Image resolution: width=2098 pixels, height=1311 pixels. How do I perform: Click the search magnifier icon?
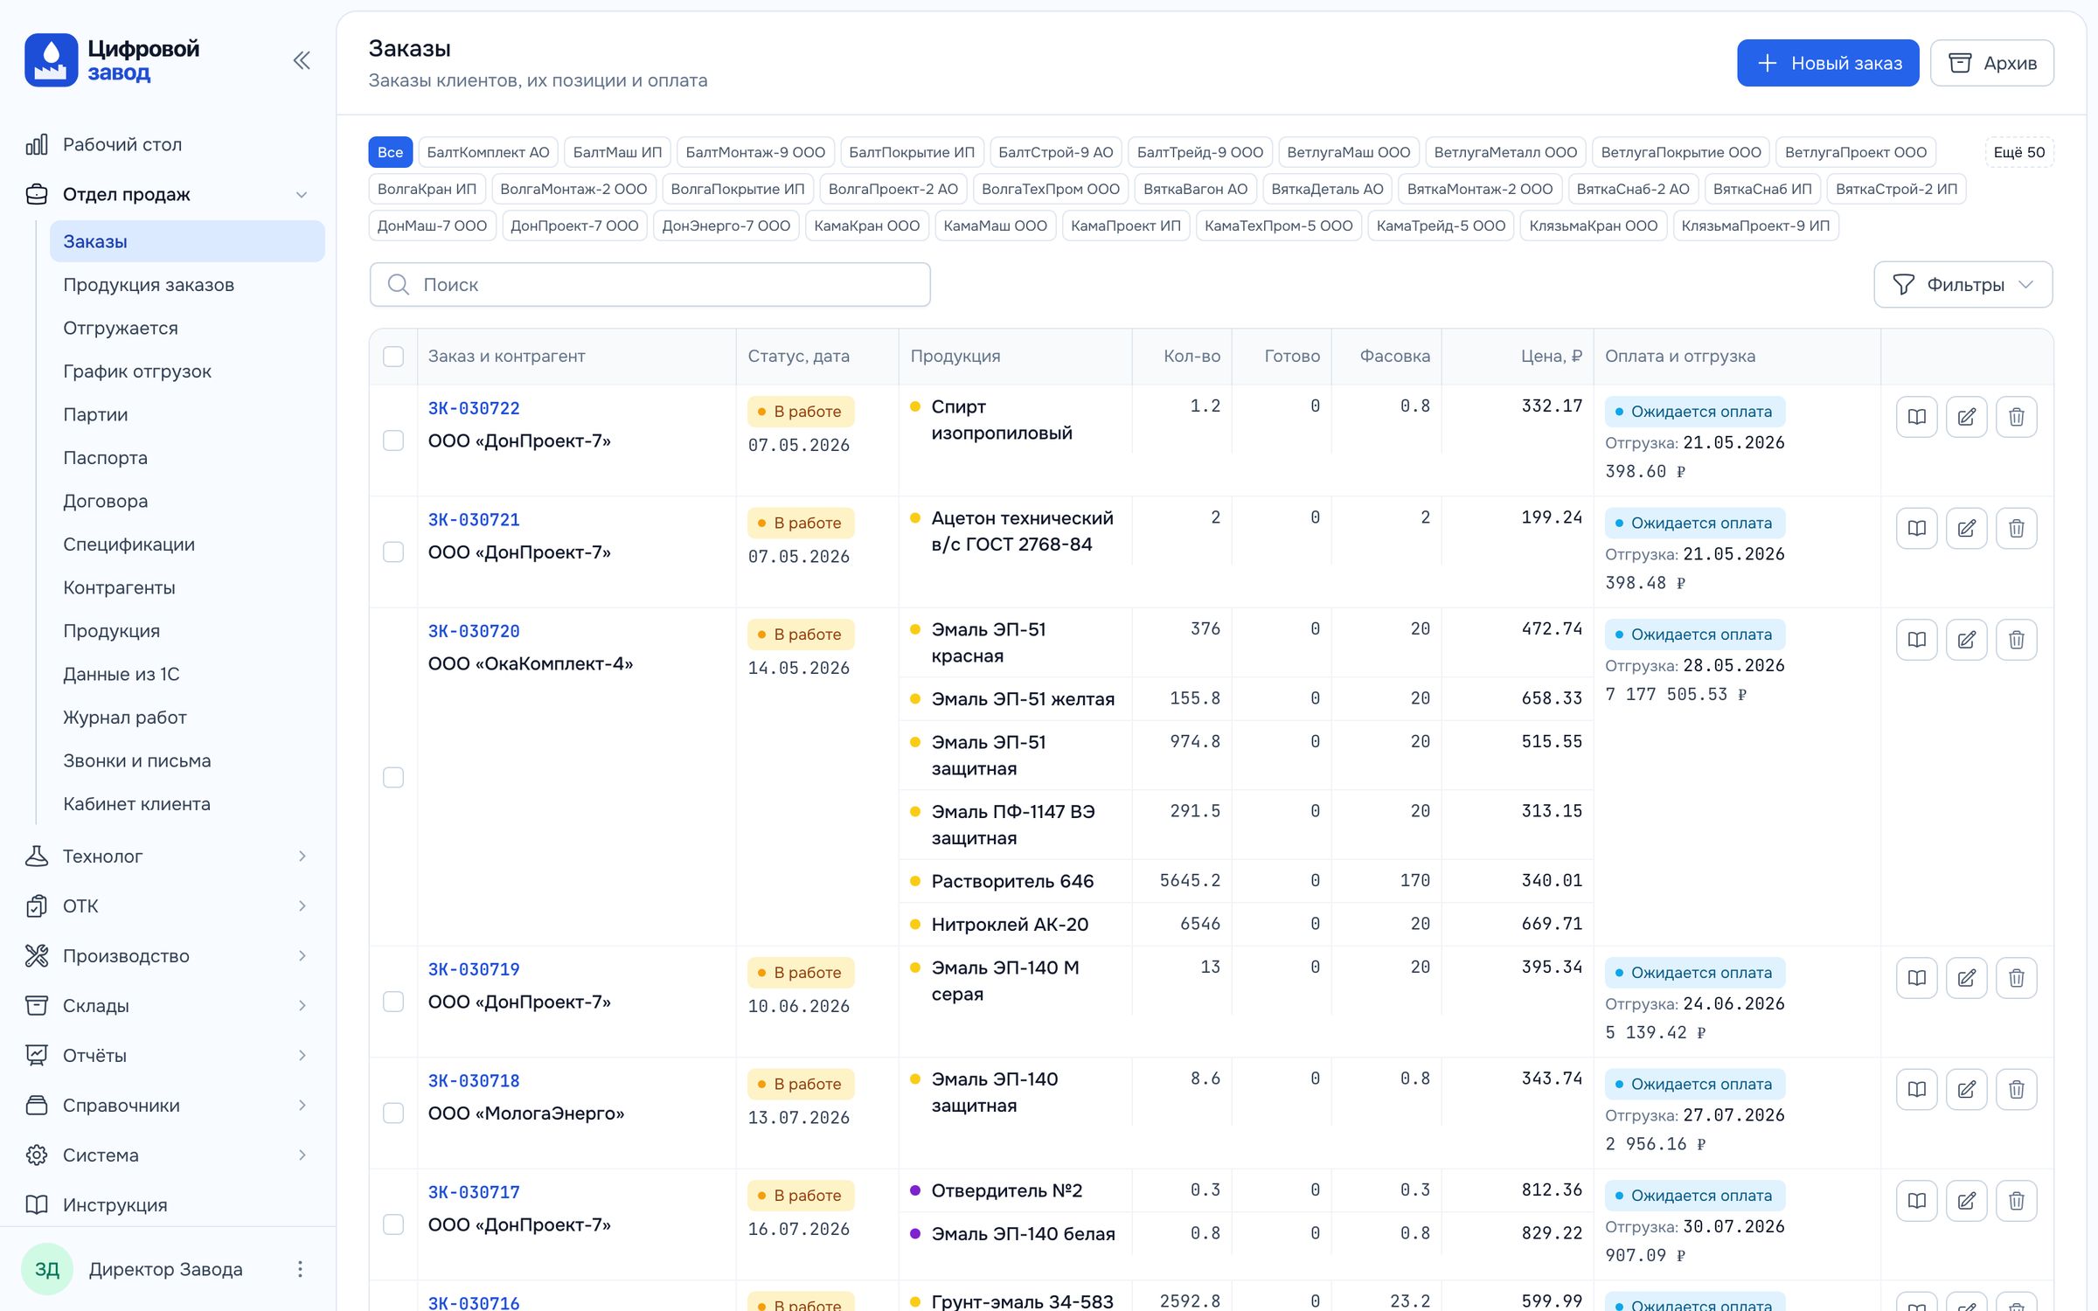(399, 285)
